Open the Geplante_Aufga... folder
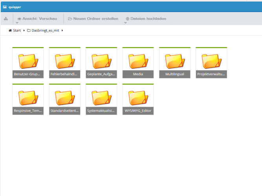 pos(101,63)
